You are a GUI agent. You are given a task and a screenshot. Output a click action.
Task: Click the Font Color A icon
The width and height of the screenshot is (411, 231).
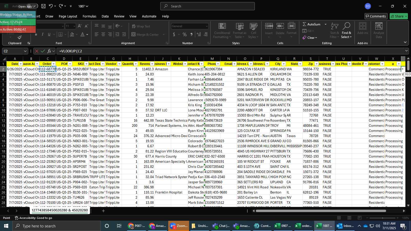pyautogui.click(x=82, y=34)
